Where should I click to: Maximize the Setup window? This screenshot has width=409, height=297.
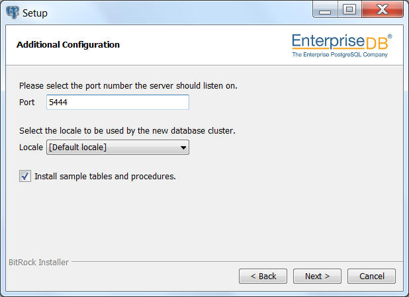(349, 10)
